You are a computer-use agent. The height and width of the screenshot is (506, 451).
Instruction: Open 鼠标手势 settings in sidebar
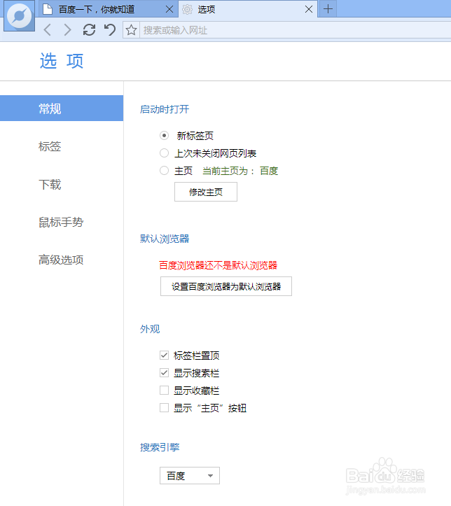coord(62,222)
